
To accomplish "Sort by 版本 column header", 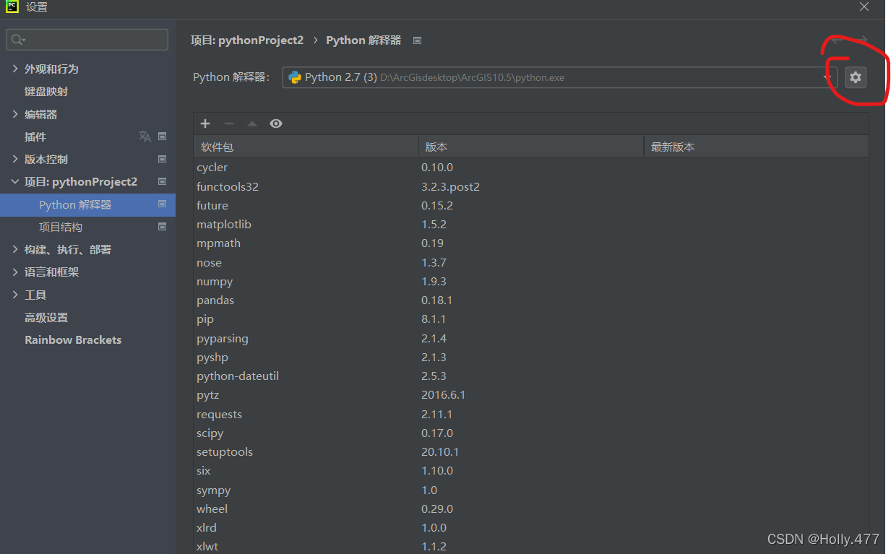I will pyautogui.click(x=531, y=147).
